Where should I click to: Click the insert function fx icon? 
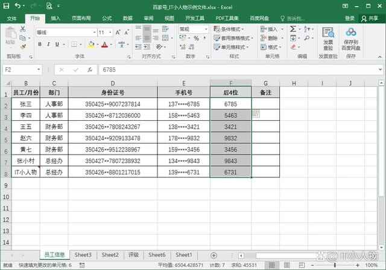click(x=90, y=70)
